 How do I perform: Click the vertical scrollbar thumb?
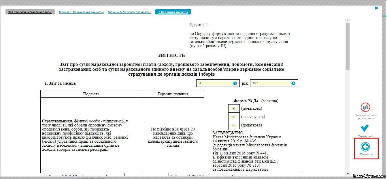348,46
